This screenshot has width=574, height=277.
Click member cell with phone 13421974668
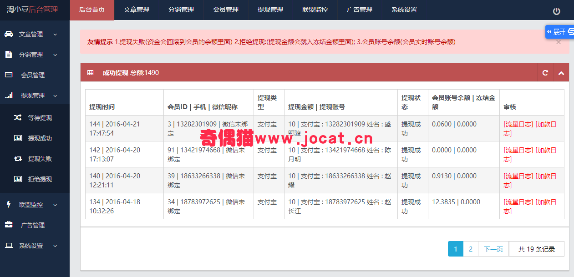click(x=208, y=154)
